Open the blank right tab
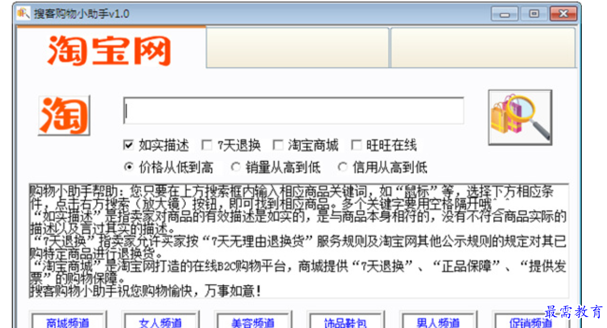Image resolution: width=607 pixels, height=328 pixels. pos(483,47)
